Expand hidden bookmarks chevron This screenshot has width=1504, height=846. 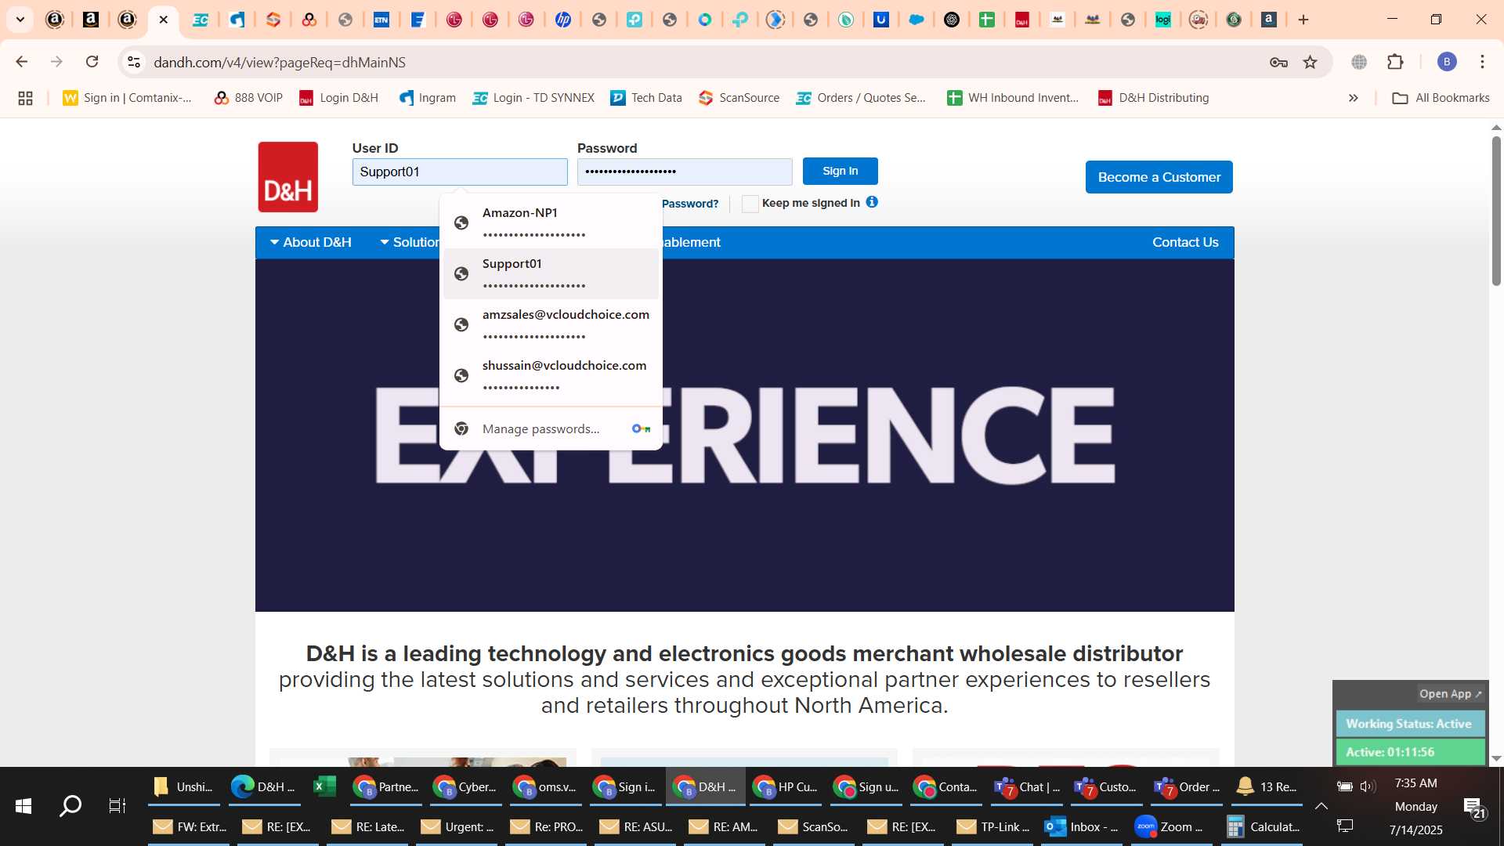coord(1353,98)
